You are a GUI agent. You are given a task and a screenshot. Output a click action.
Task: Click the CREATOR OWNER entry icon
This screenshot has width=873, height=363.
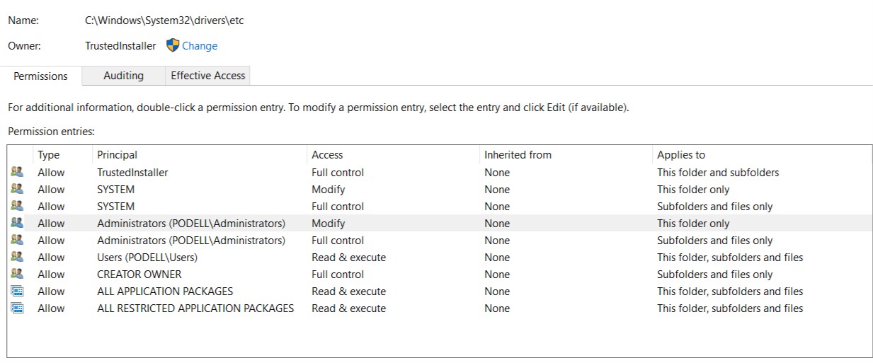(17, 274)
